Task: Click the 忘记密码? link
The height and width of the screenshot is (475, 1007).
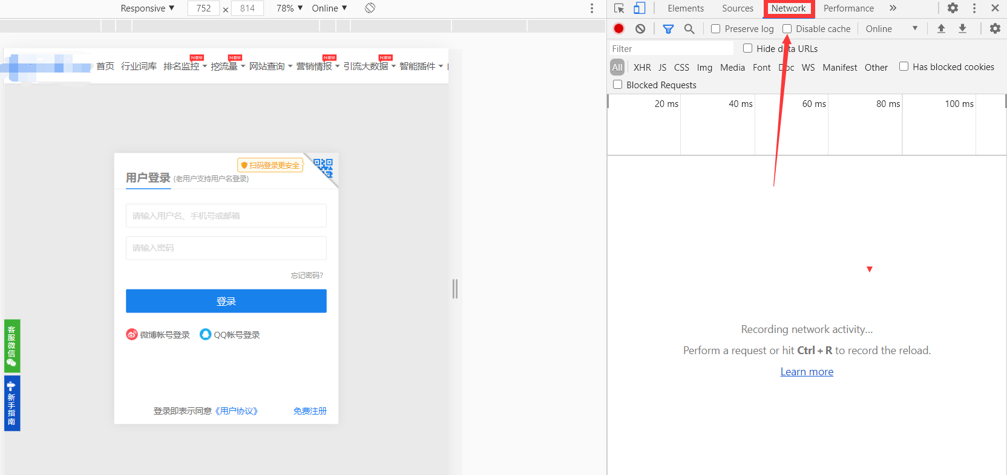Action: tap(307, 276)
